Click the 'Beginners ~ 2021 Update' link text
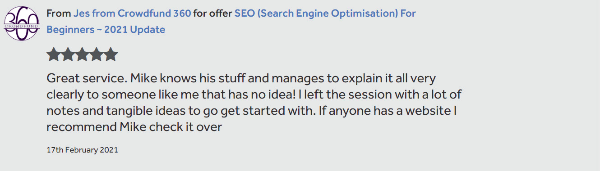The width and height of the screenshot is (600, 171). pyautogui.click(x=106, y=30)
